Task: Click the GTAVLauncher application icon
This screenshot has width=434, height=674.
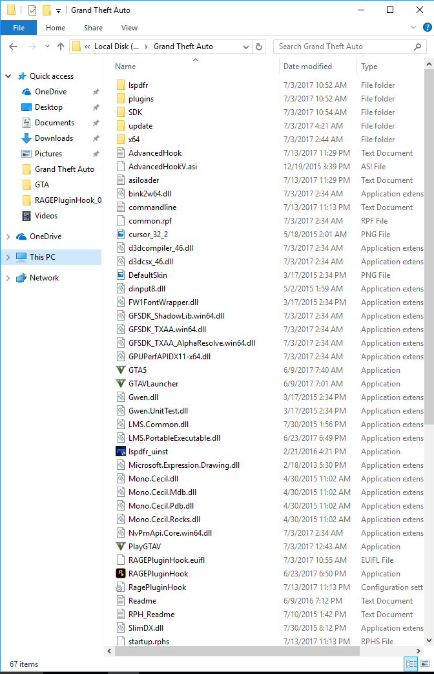Action: click(x=121, y=383)
